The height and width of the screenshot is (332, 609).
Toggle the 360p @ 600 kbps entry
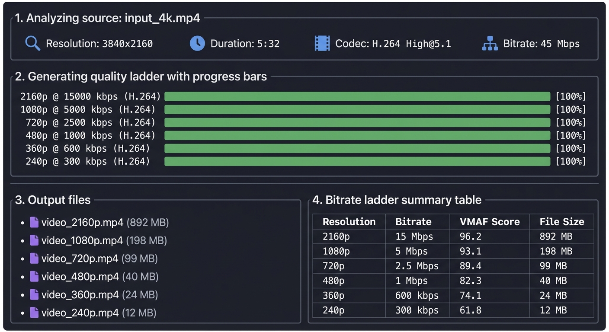(87, 148)
